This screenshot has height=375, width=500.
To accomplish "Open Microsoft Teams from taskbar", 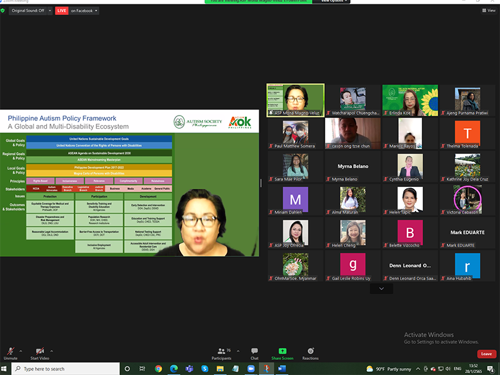I will coord(189,369).
